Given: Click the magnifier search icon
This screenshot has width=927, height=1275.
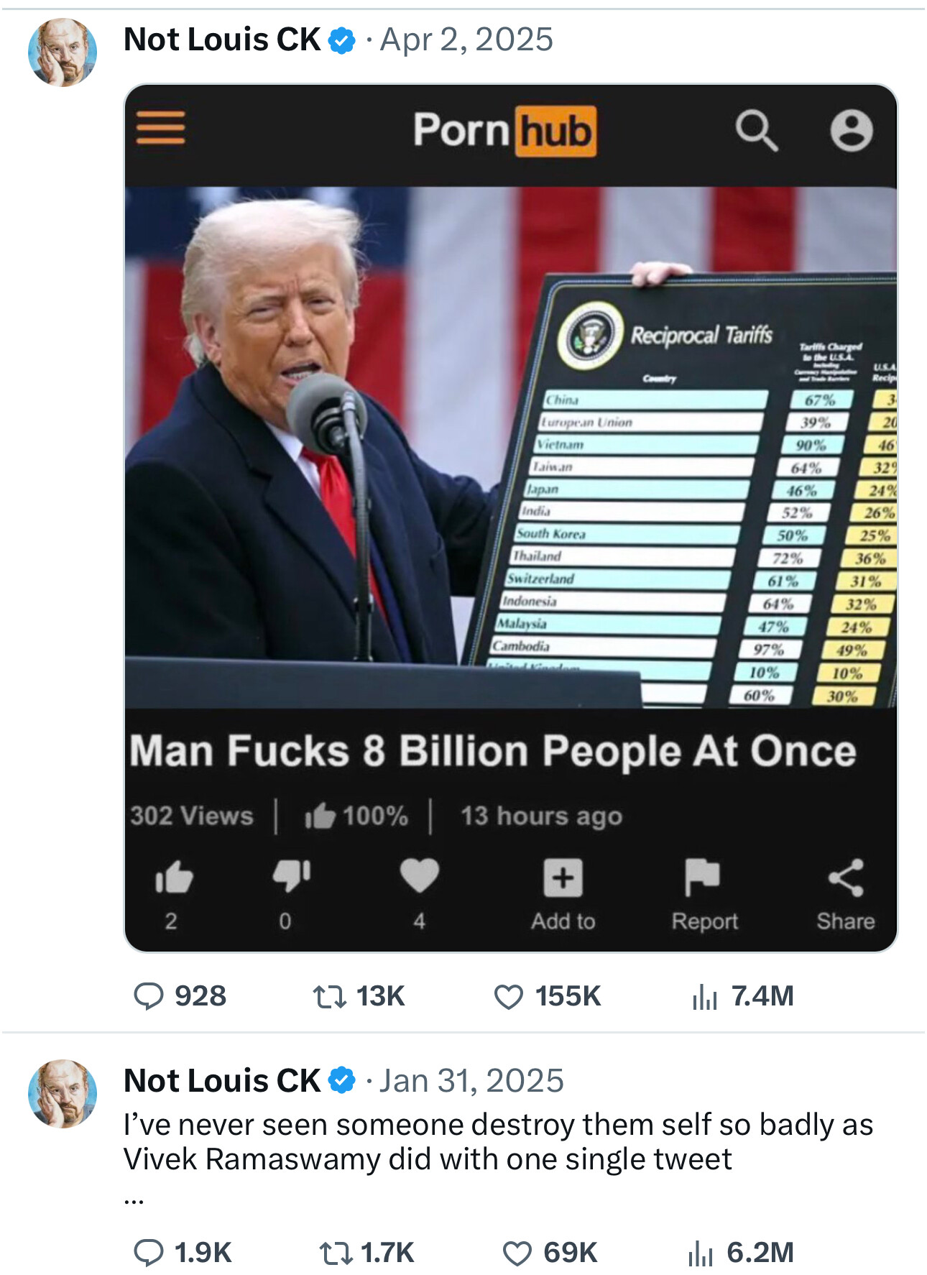Looking at the screenshot, I should tap(756, 131).
